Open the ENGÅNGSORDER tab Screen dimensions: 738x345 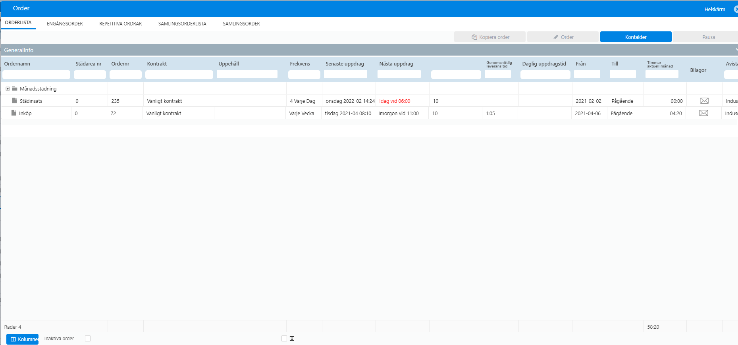pyautogui.click(x=65, y=24)
